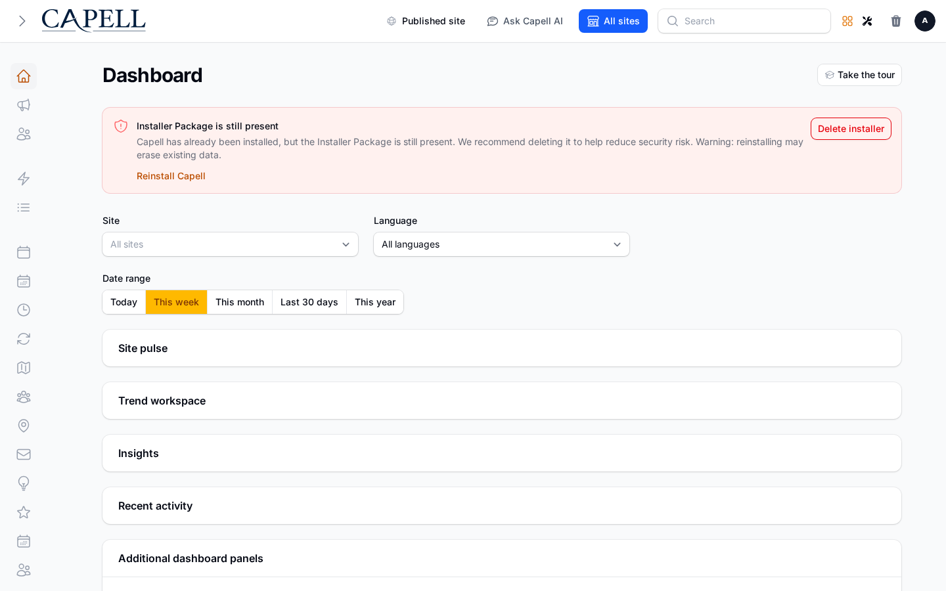Select the Today date range
946x591 pixels.
(x=124, y=302)
